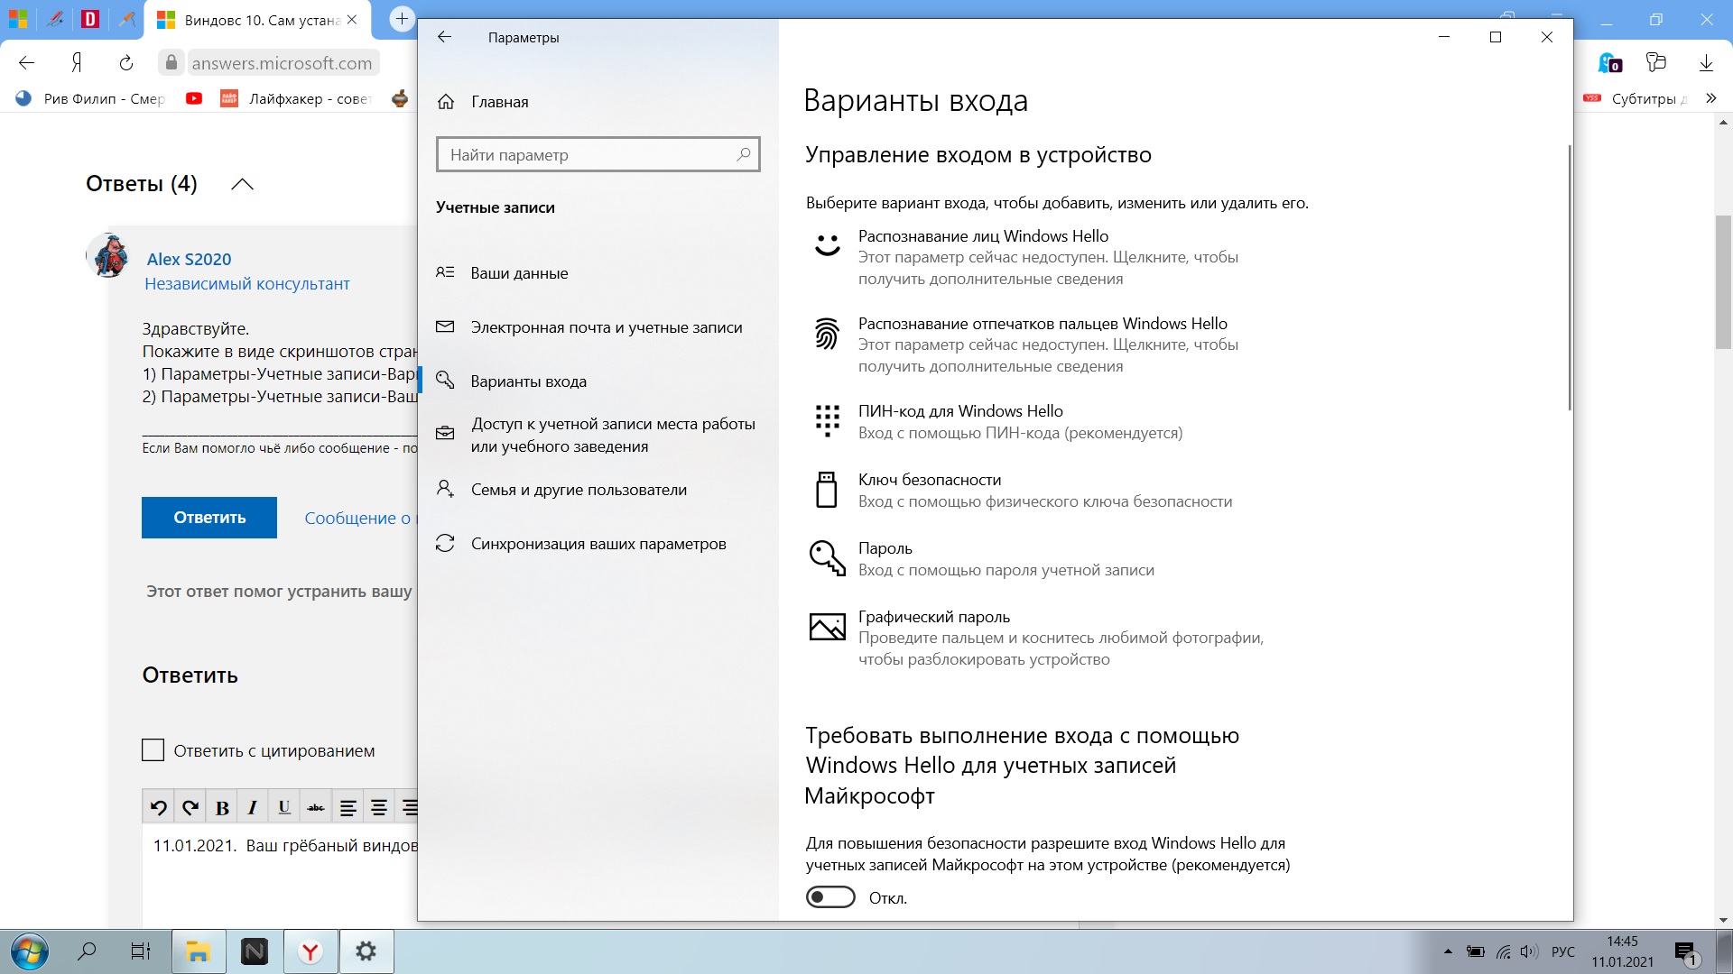The height and width of the screenshot is (974, 1733).
Task: Reload the browser page
Action: 126,62
